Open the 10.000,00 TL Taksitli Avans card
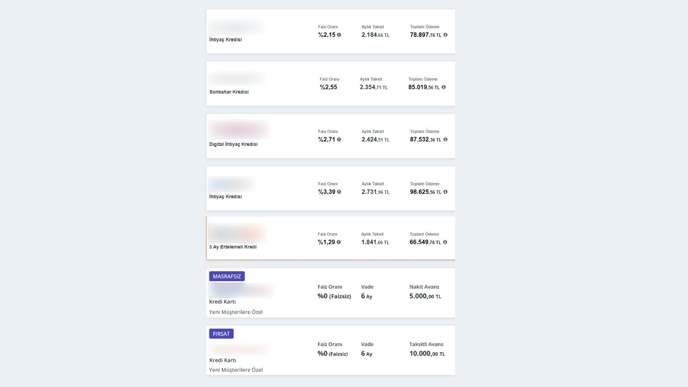This screenshot has width=688, height=387. tap(331, 350)
